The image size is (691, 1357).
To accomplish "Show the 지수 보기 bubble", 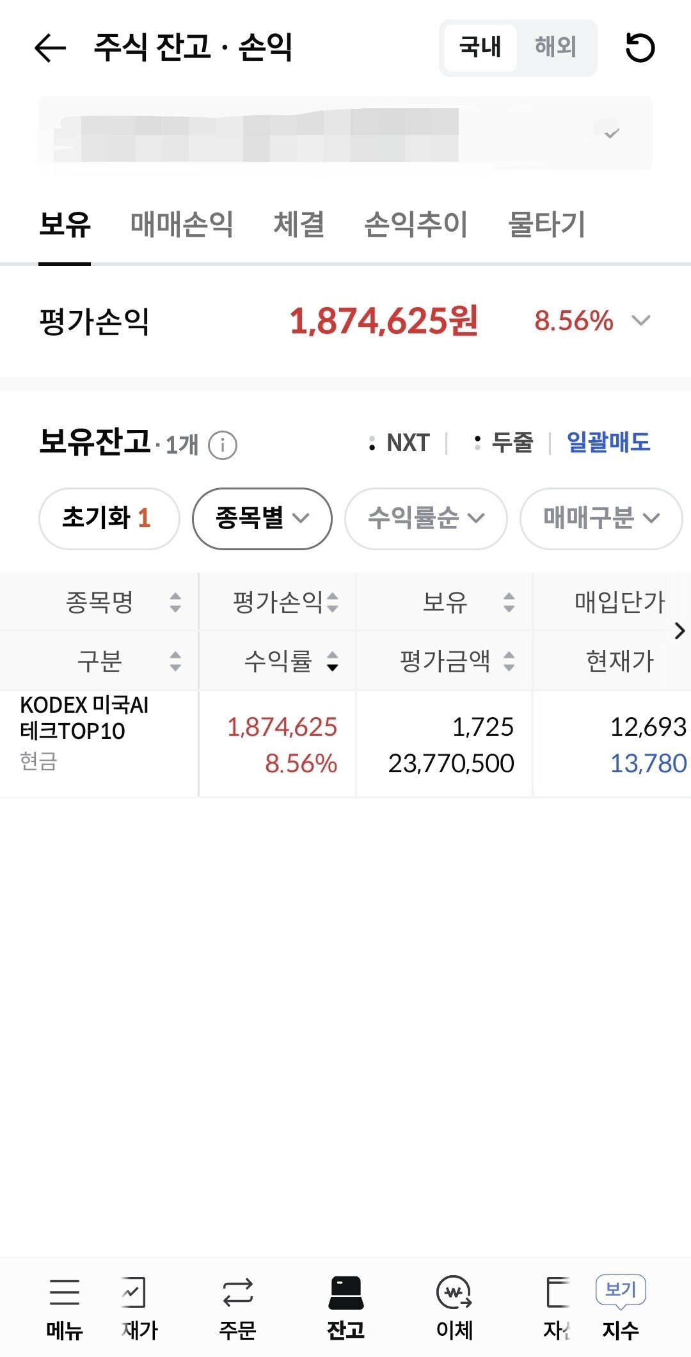I will (x=621, y=1290).
